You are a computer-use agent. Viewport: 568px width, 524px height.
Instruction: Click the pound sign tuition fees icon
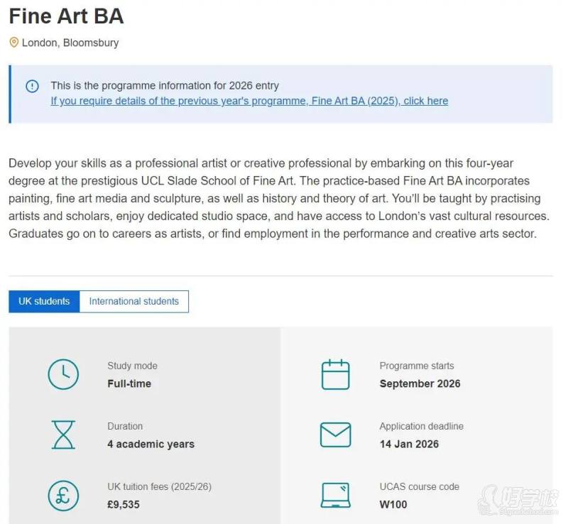click(63, 496)
